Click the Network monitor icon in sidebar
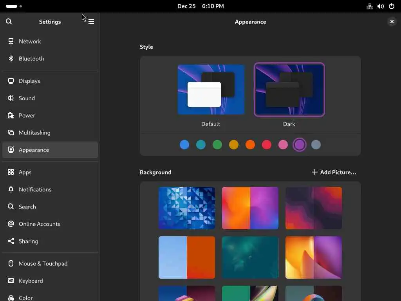Screen dimensions: 401x301 (x=11, y=41)
